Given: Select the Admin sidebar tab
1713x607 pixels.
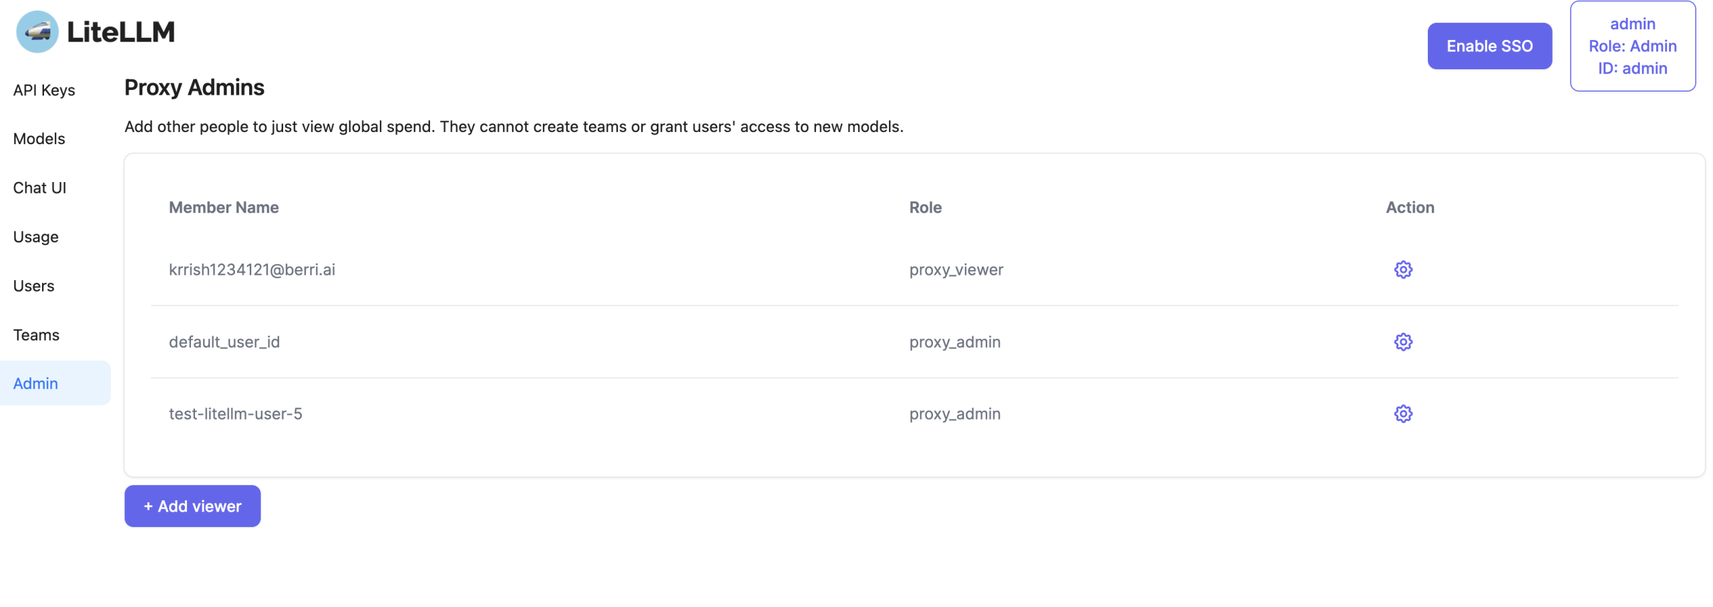Looking at the screenshot, I should tap(35, 384).
